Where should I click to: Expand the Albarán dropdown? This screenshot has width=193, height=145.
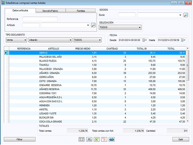click(50, 40)
